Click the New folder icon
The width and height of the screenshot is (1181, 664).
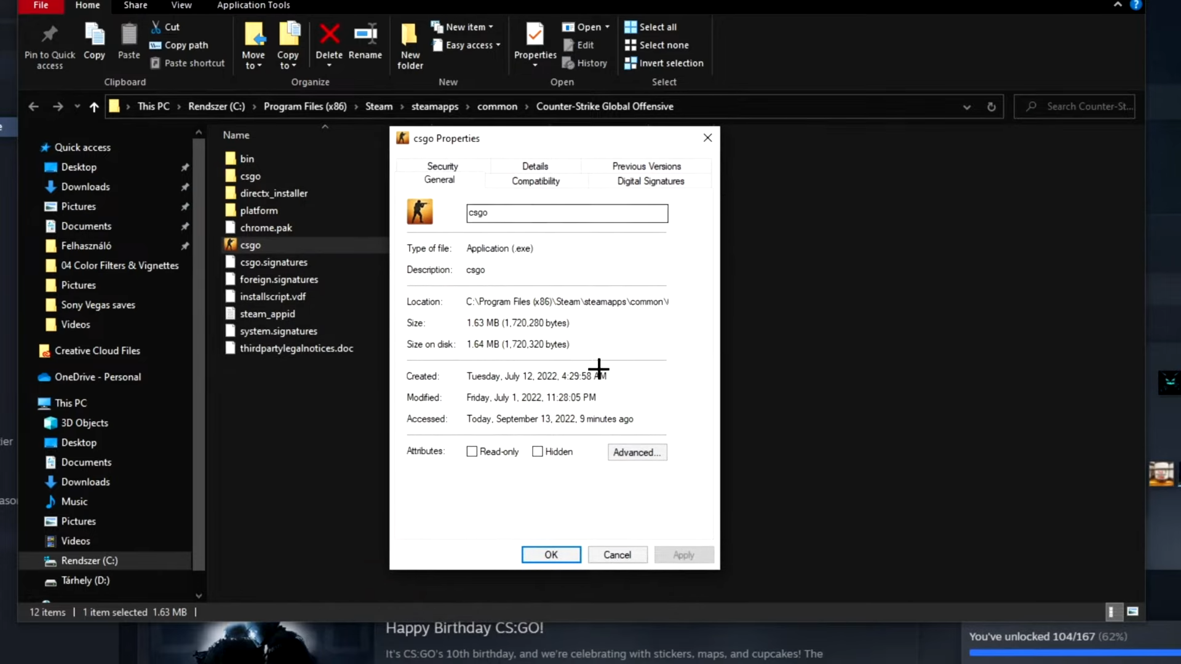(x=410, y=34)
